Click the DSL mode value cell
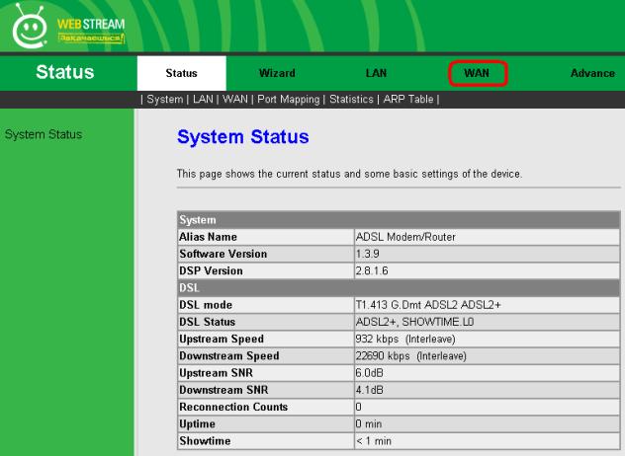 pos(488,305)
